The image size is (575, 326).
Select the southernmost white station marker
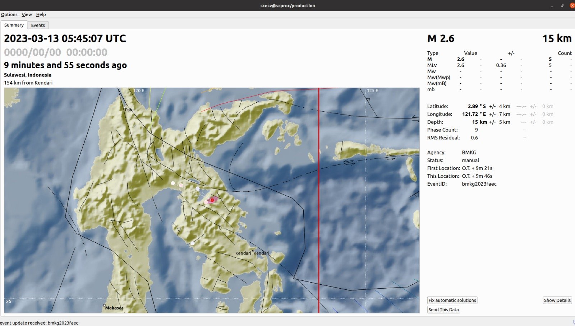[x=192, y=243]
